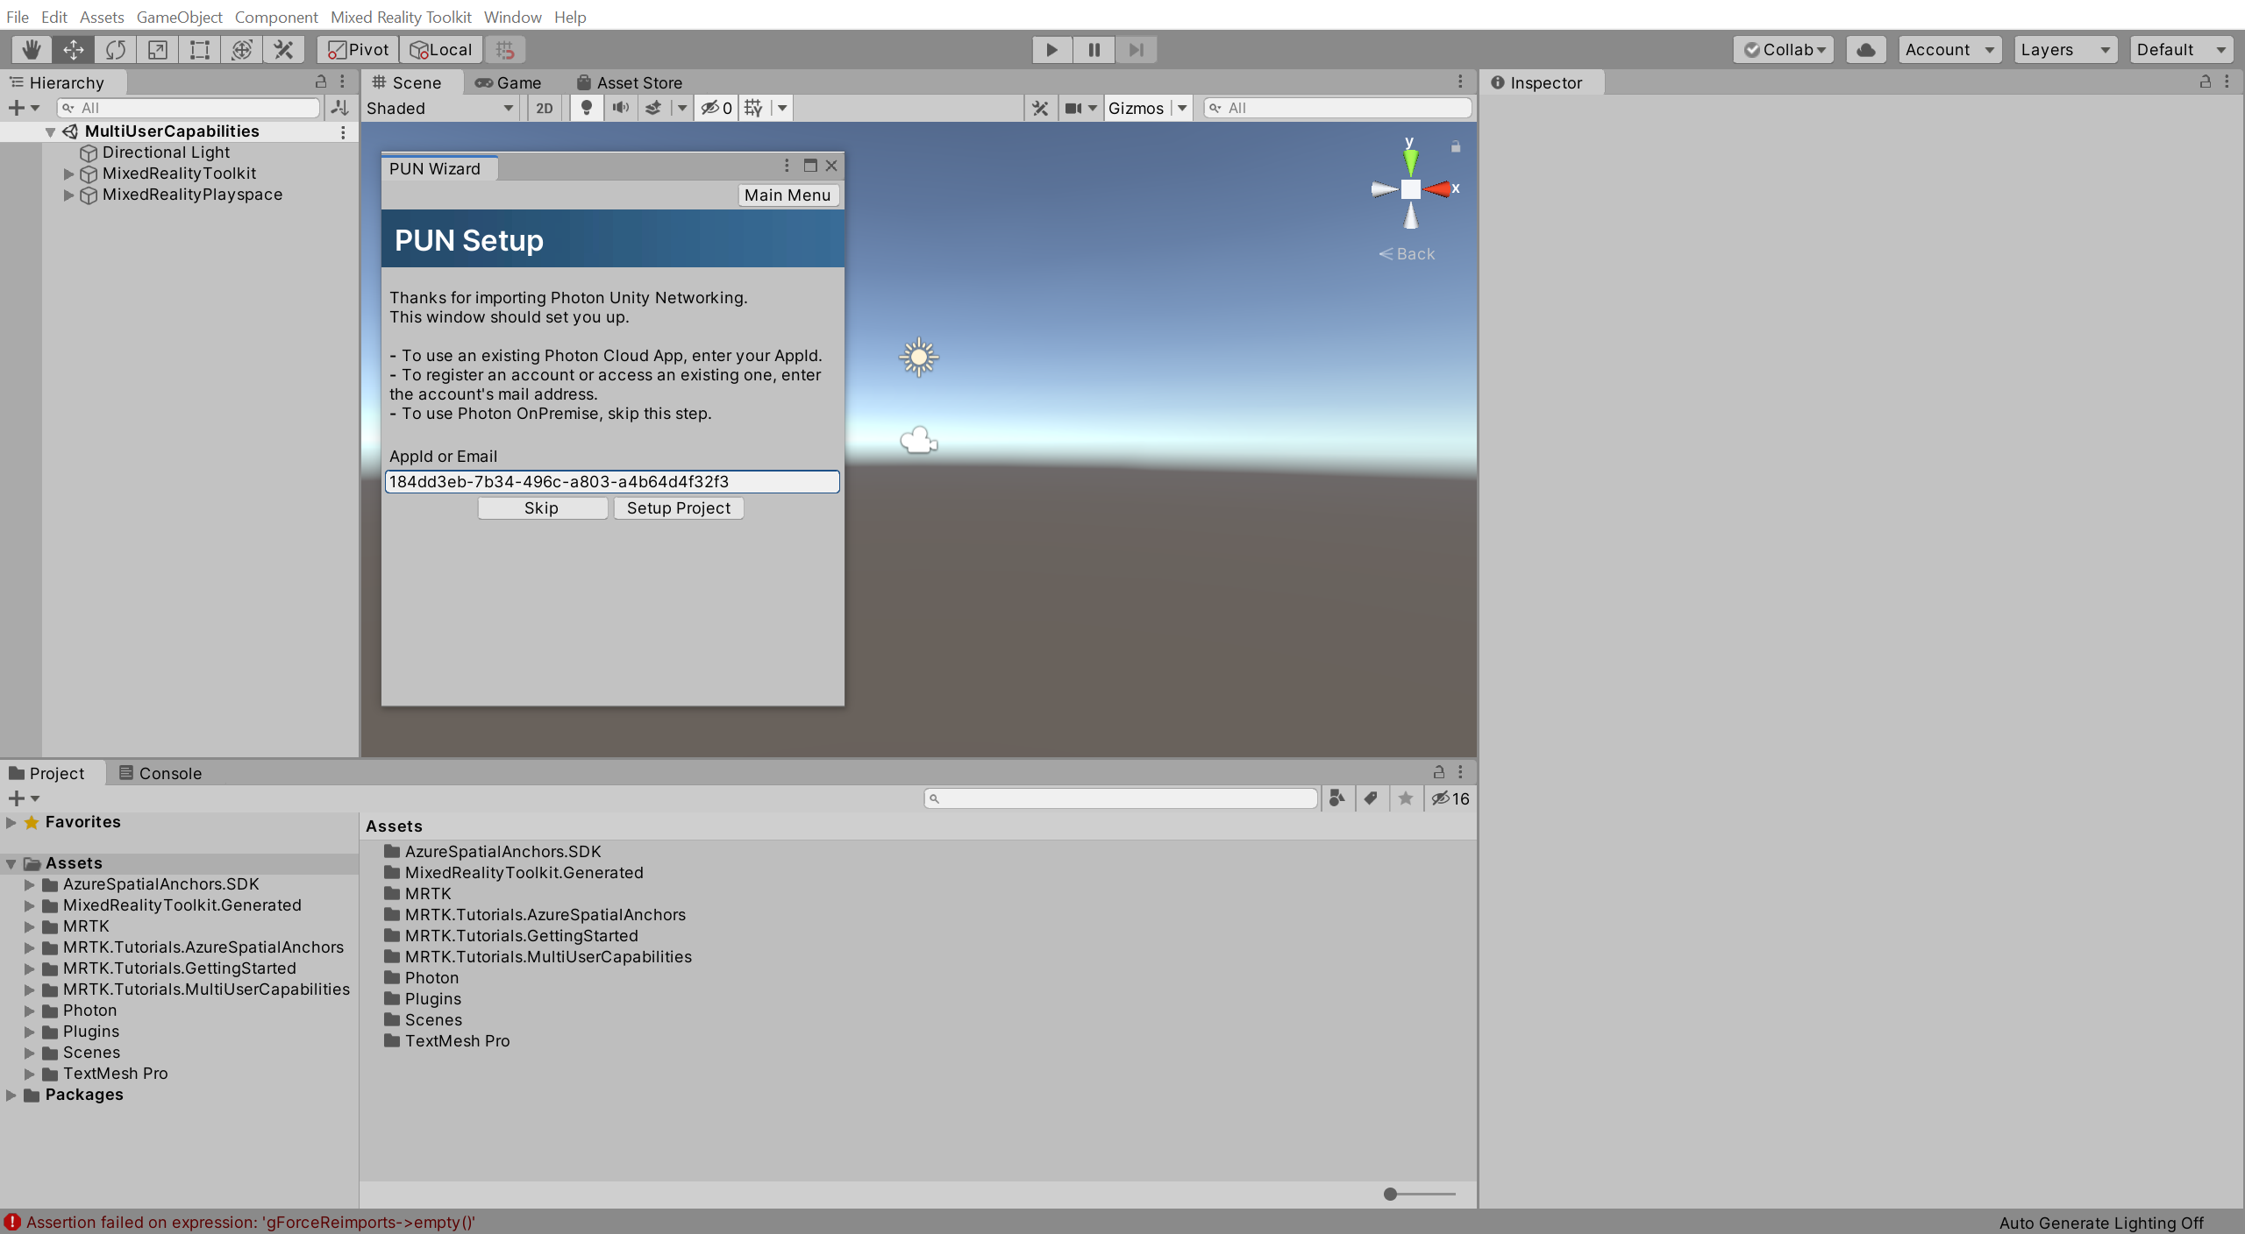Screen dimensions: 2245x1234
Task: Click the Pause button in toolbar
Action: (x=1094, y=48)
